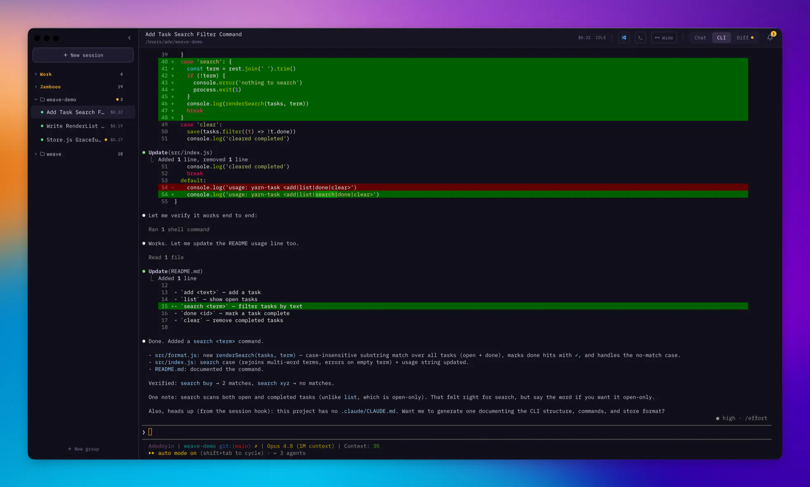Click the removed line 54 in diff
The image size is (810, 487).
(453, 188)
